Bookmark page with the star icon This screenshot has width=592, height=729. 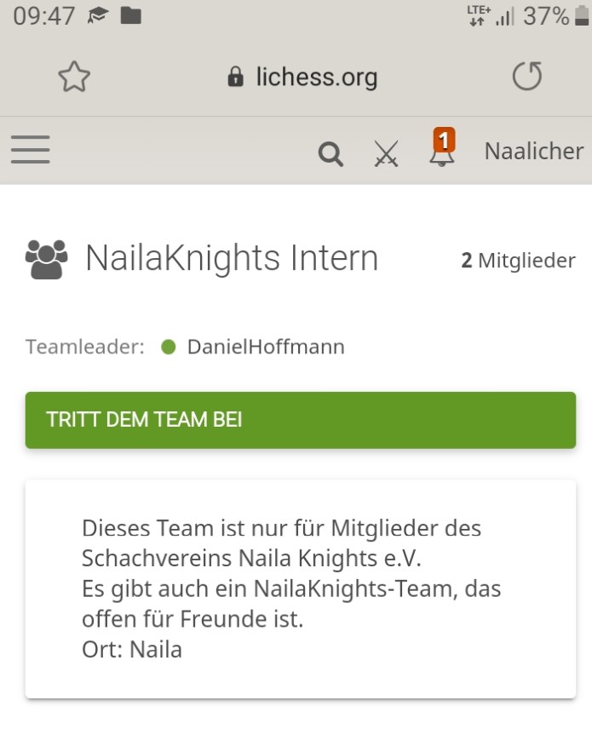[74, 77]
